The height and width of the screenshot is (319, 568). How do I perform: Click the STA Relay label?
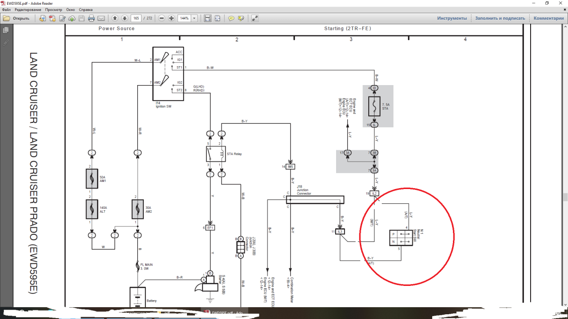coord(235,153)
